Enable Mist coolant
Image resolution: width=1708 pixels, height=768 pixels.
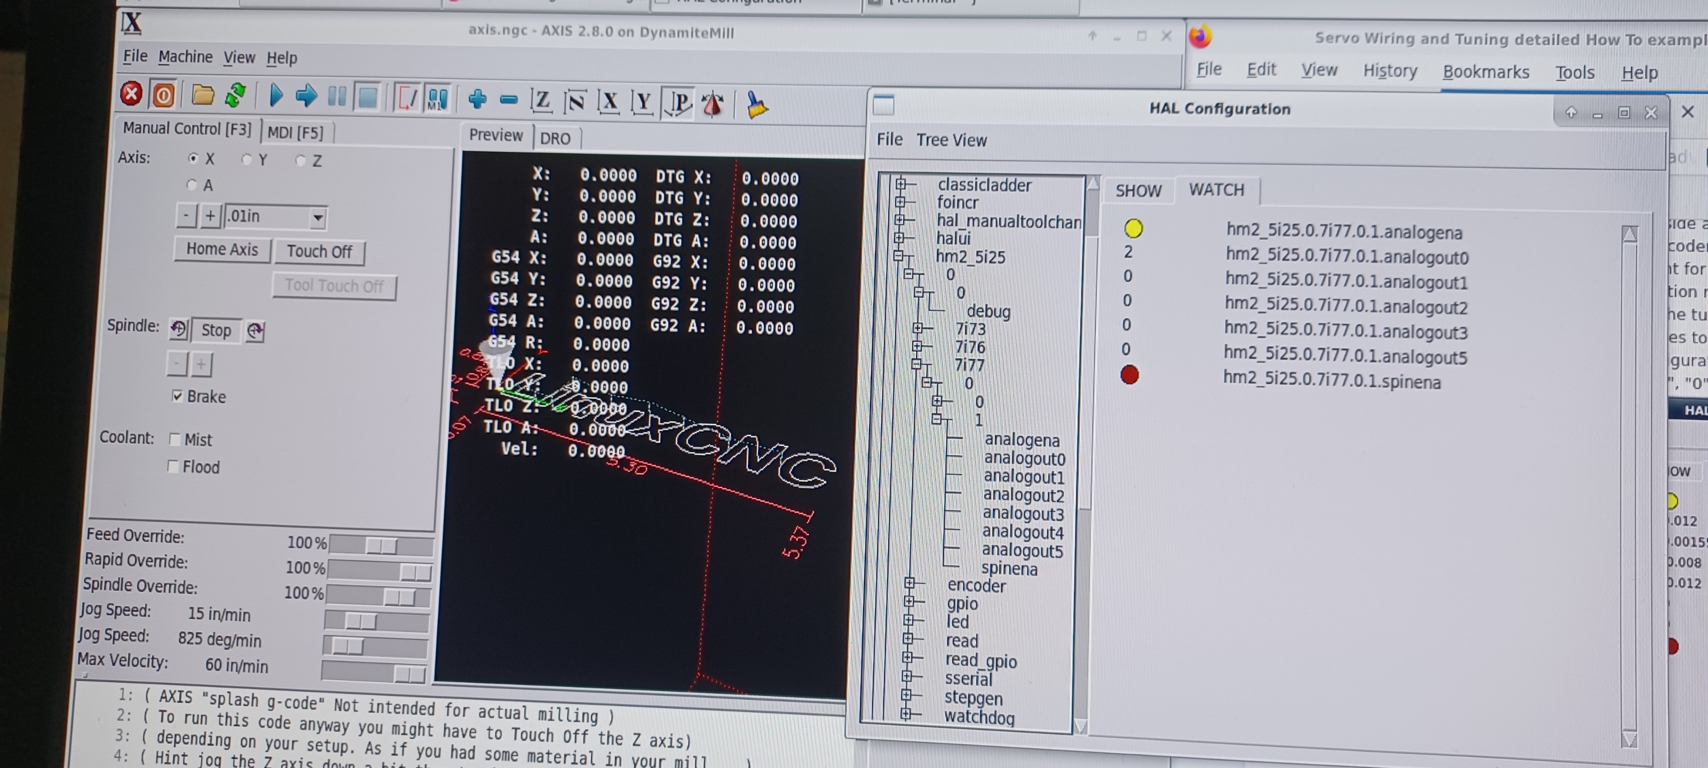[175, 439]
